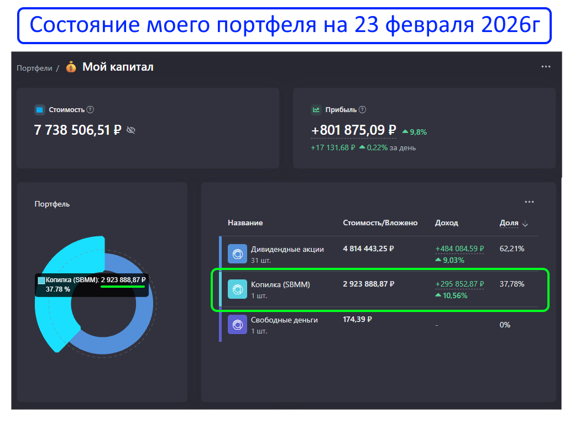Open the three-dot menu on the portfolio table

(529, 202)
